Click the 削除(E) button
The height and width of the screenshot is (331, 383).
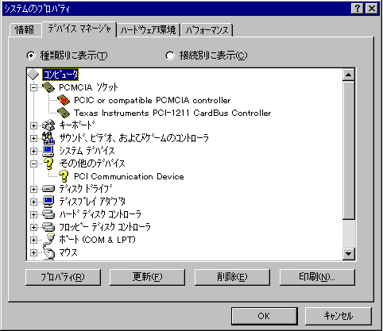click(232, 277)
